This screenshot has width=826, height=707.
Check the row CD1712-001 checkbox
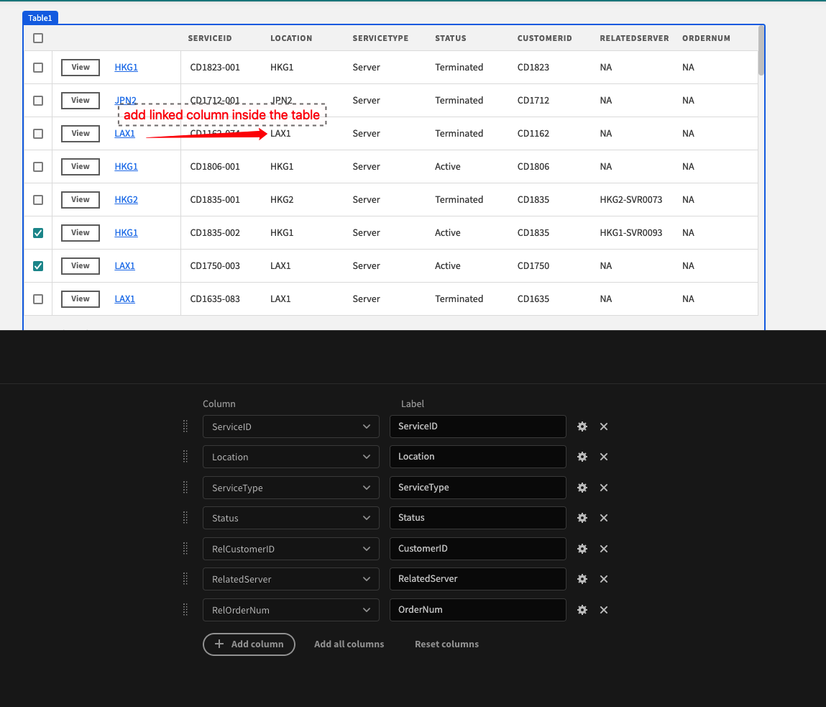(x=38, y=101)
